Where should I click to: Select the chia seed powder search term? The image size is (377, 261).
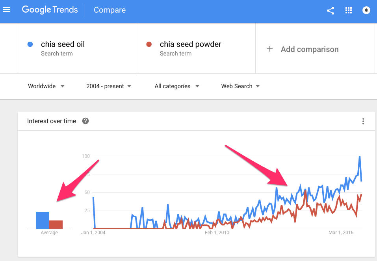click(x=190, y=44)
